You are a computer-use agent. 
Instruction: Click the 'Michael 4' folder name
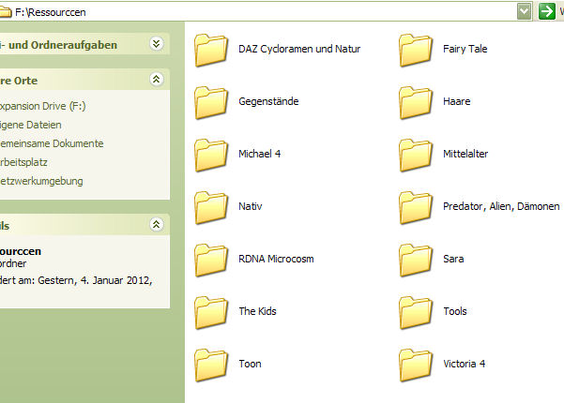coord(260,154)
